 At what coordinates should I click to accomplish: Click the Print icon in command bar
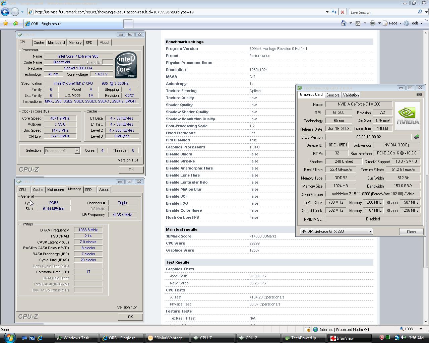(373, 23)
